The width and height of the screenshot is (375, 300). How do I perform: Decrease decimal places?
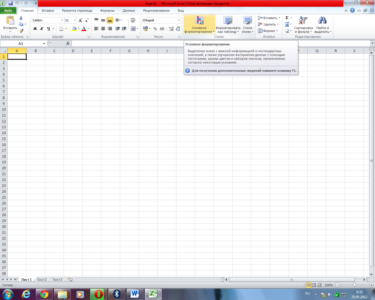[x=178, y=29]
